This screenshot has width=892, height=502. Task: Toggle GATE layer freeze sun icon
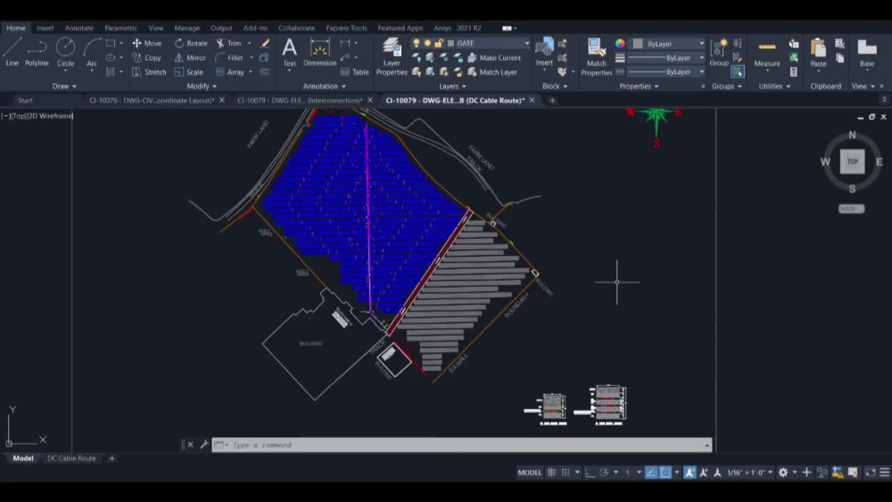[x=427, y=43]
